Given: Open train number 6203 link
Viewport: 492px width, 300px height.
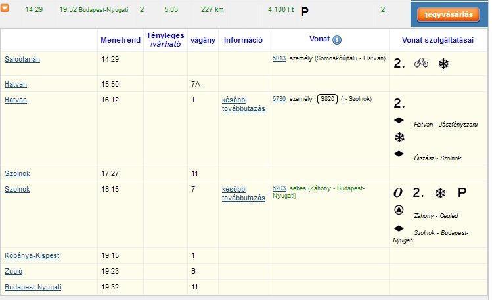Looking at the screenshot, I should point(279,188).
